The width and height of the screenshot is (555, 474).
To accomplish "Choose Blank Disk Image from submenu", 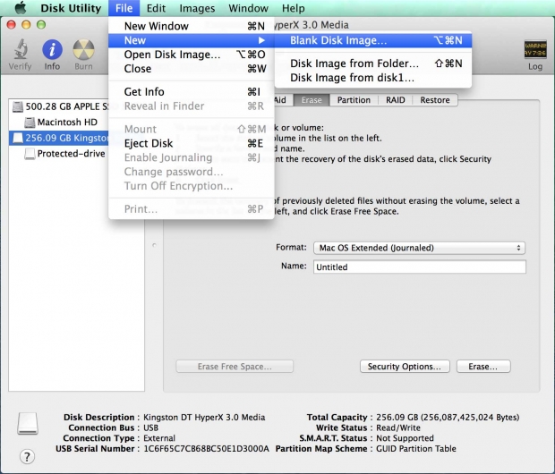I will 373,40.
